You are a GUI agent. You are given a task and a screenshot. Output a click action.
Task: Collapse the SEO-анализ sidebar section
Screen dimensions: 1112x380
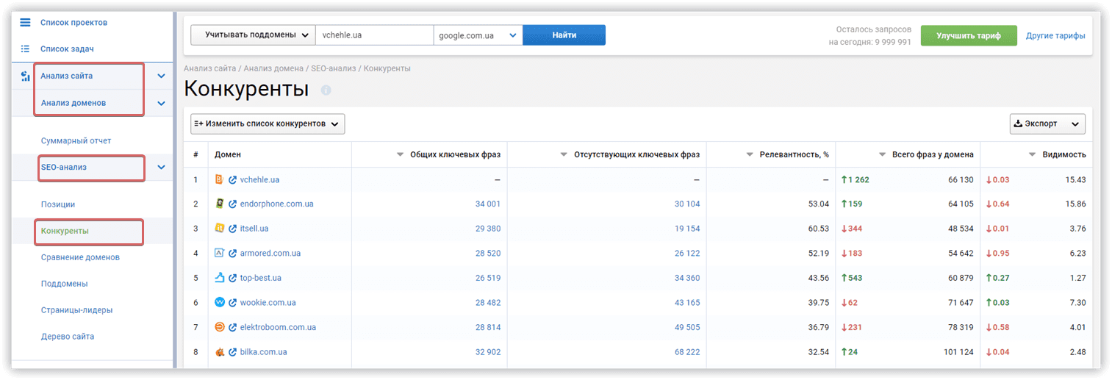tap(161, 168)
